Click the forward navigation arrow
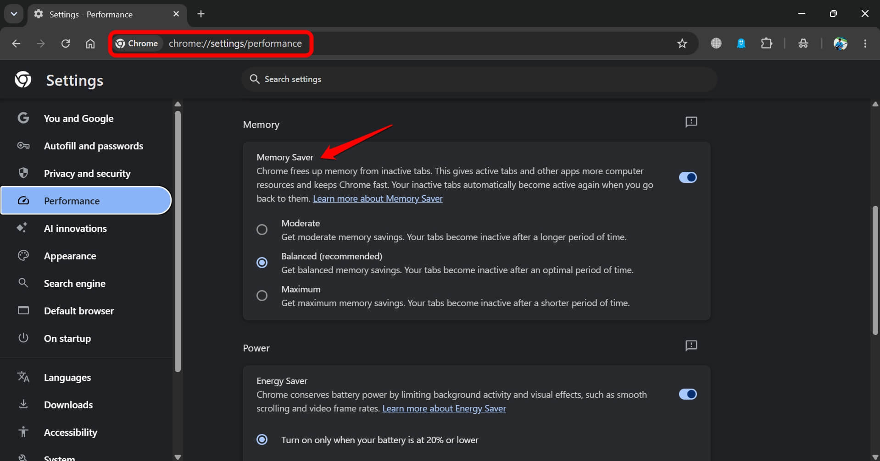 coord(41,44)
